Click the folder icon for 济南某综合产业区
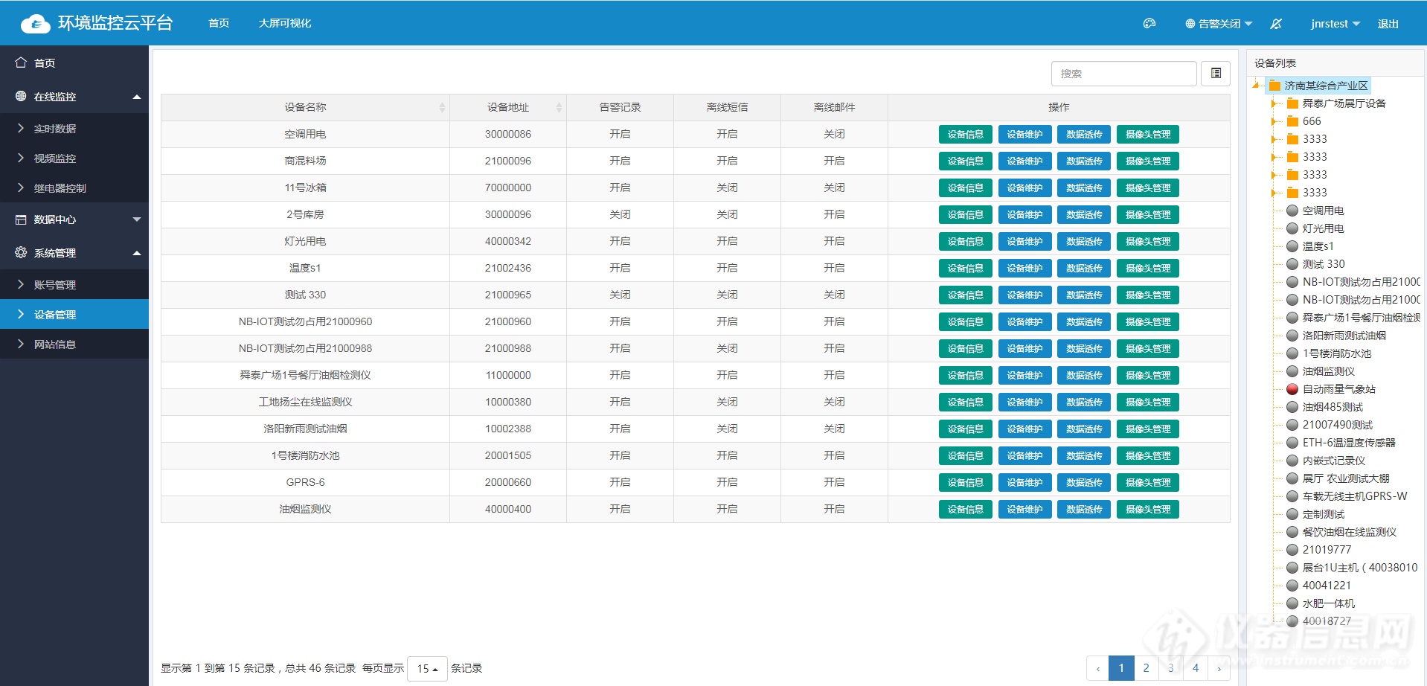Screen dimensions: 1427x686 [1274, 86]
